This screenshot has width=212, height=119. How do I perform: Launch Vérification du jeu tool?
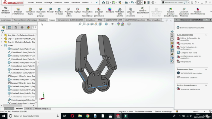coord(30,11)
